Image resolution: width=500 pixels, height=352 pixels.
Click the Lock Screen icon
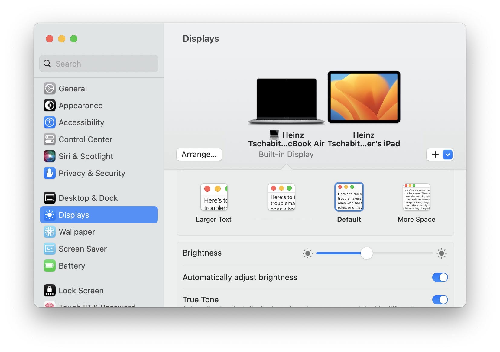pos(50,291)
